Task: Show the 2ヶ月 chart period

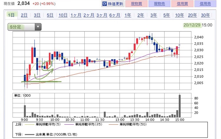Action: point(89,15)
